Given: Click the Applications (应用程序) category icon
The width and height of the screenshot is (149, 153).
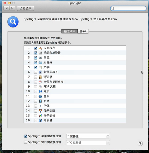Looking at the screenshot, I should pyautogui.click(x=40, y=48).
